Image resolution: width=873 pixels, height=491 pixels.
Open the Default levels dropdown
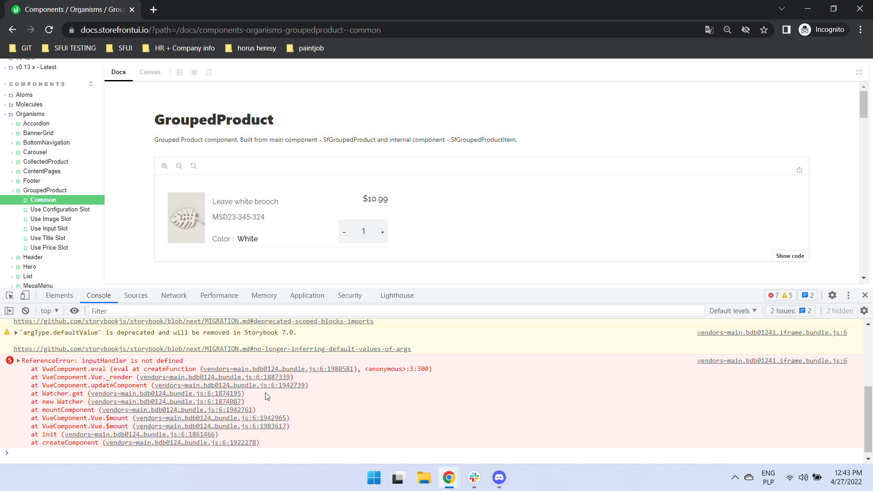coord(733,311)
